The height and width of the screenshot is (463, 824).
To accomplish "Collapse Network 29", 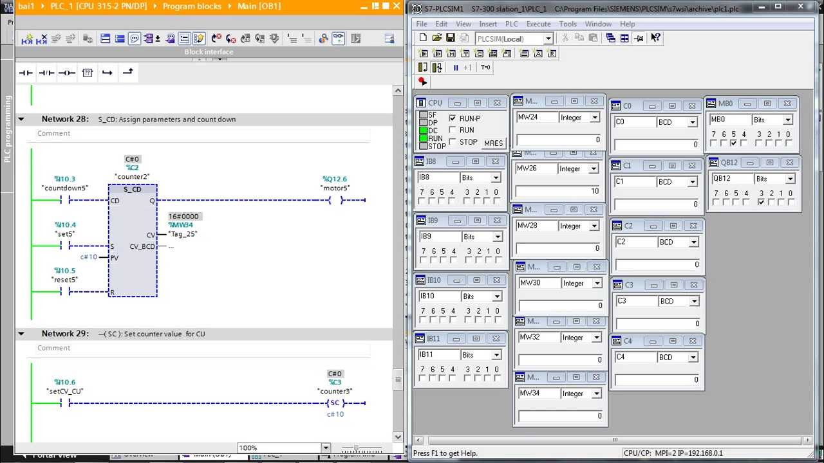I will (x=21, y=334).
